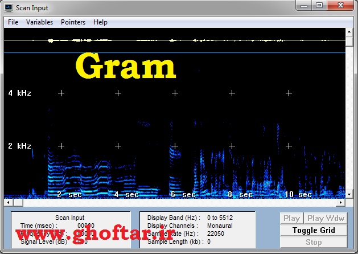Click the 'Monaural' channel value
Image resolution: width=358 pixels, height=254 pixels.
tap(220, 226)
